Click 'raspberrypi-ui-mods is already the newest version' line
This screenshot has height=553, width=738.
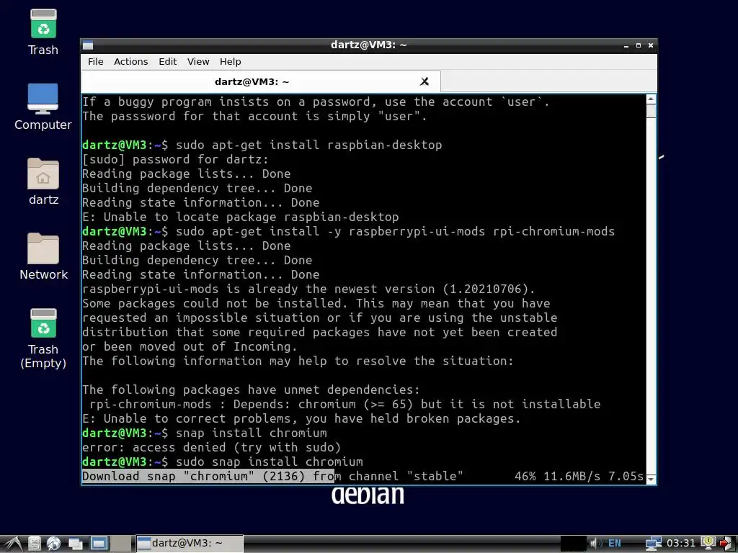(308, 289)
